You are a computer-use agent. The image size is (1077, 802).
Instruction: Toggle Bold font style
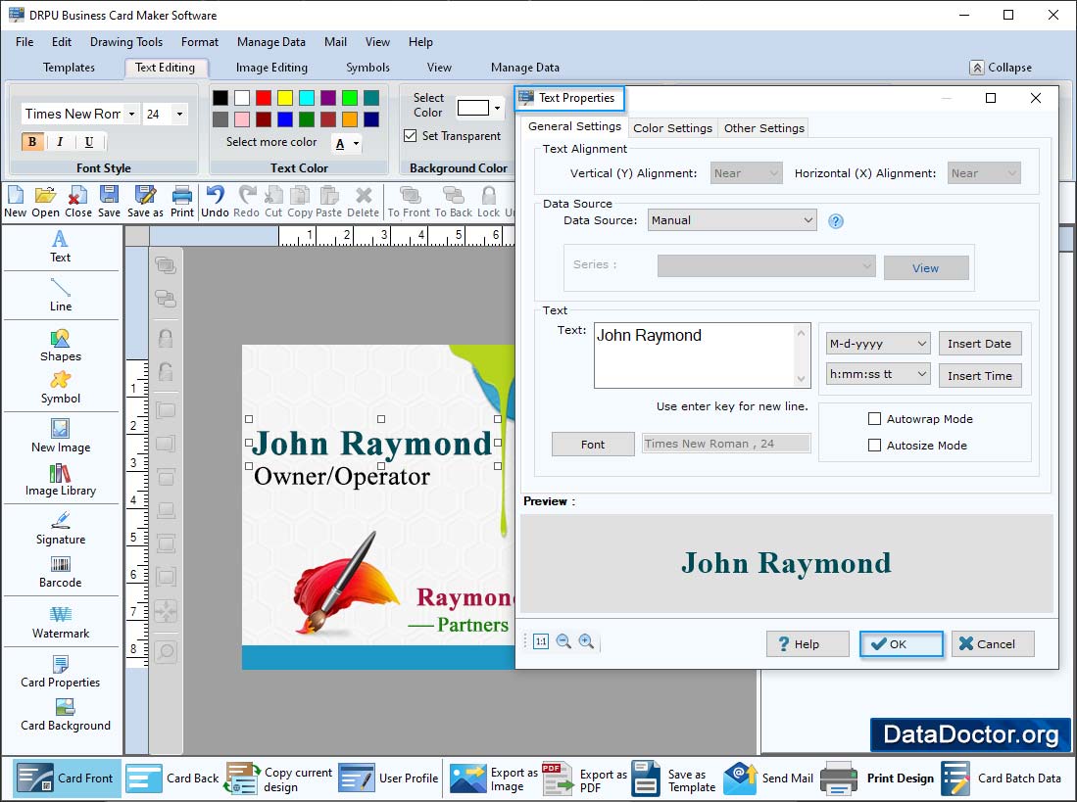coord(32,142)
